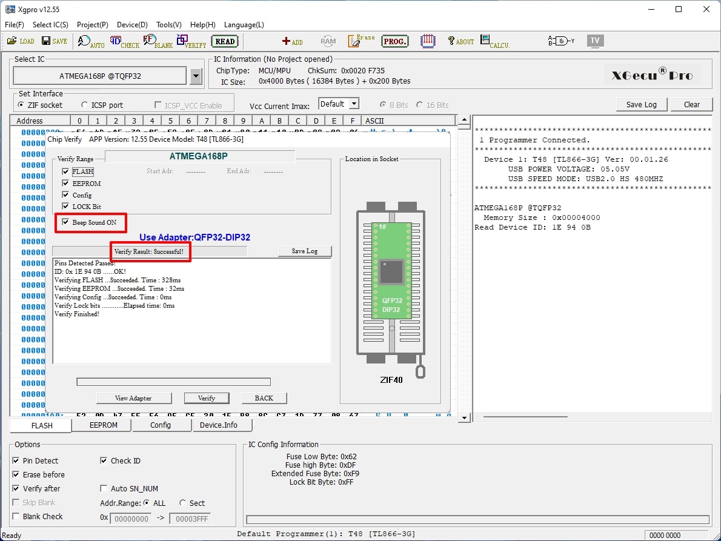Screen dimensions: 721x541
Task: Open the Vcc Current Imax dropdown
Action: coord(354,104)
